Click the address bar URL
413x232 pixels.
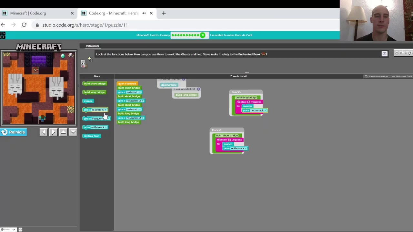[x=85, y=25]
